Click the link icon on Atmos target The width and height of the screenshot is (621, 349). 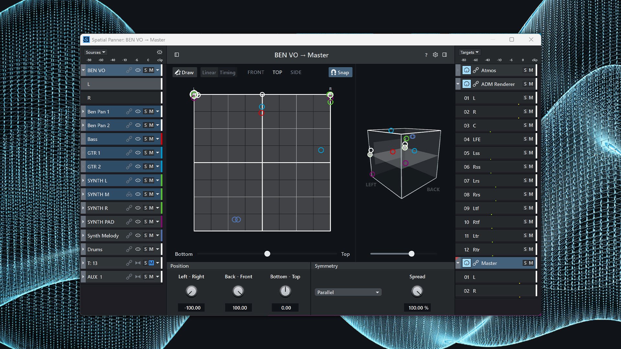pos(476,70)
